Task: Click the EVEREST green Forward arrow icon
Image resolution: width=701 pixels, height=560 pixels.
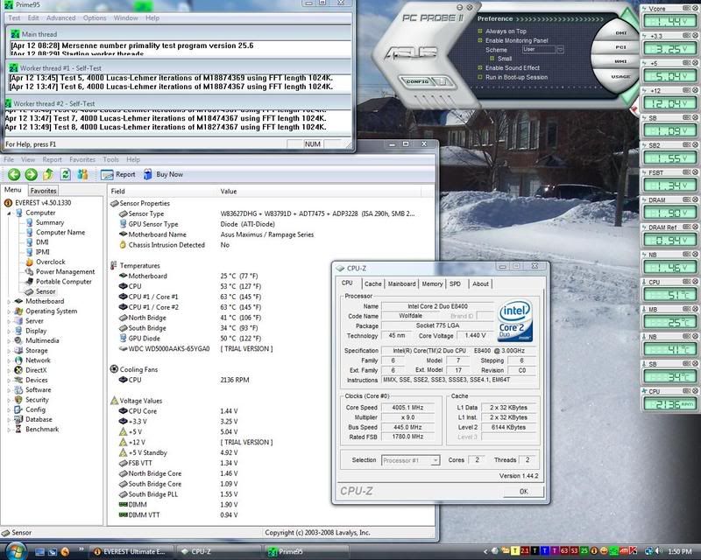Action: coord(32,175)
